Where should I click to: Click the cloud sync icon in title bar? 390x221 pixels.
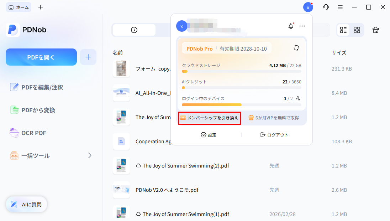pyautogui.click(x=326, y=7)
